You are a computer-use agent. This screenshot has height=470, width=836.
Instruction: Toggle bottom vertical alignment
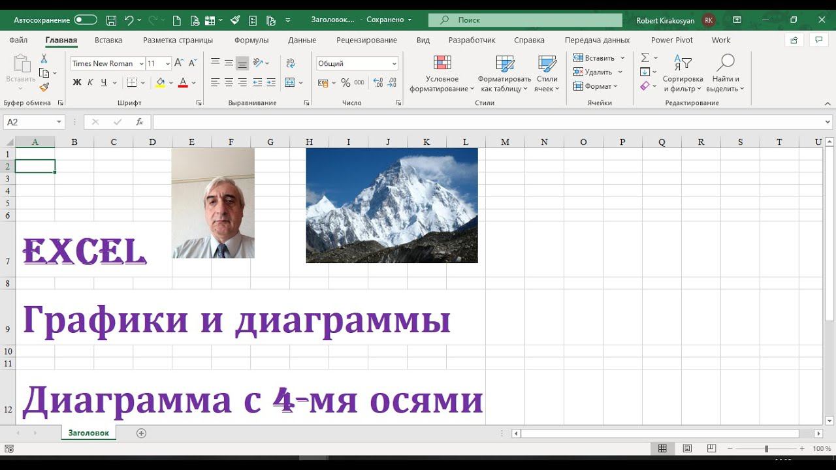click(242, 63)
